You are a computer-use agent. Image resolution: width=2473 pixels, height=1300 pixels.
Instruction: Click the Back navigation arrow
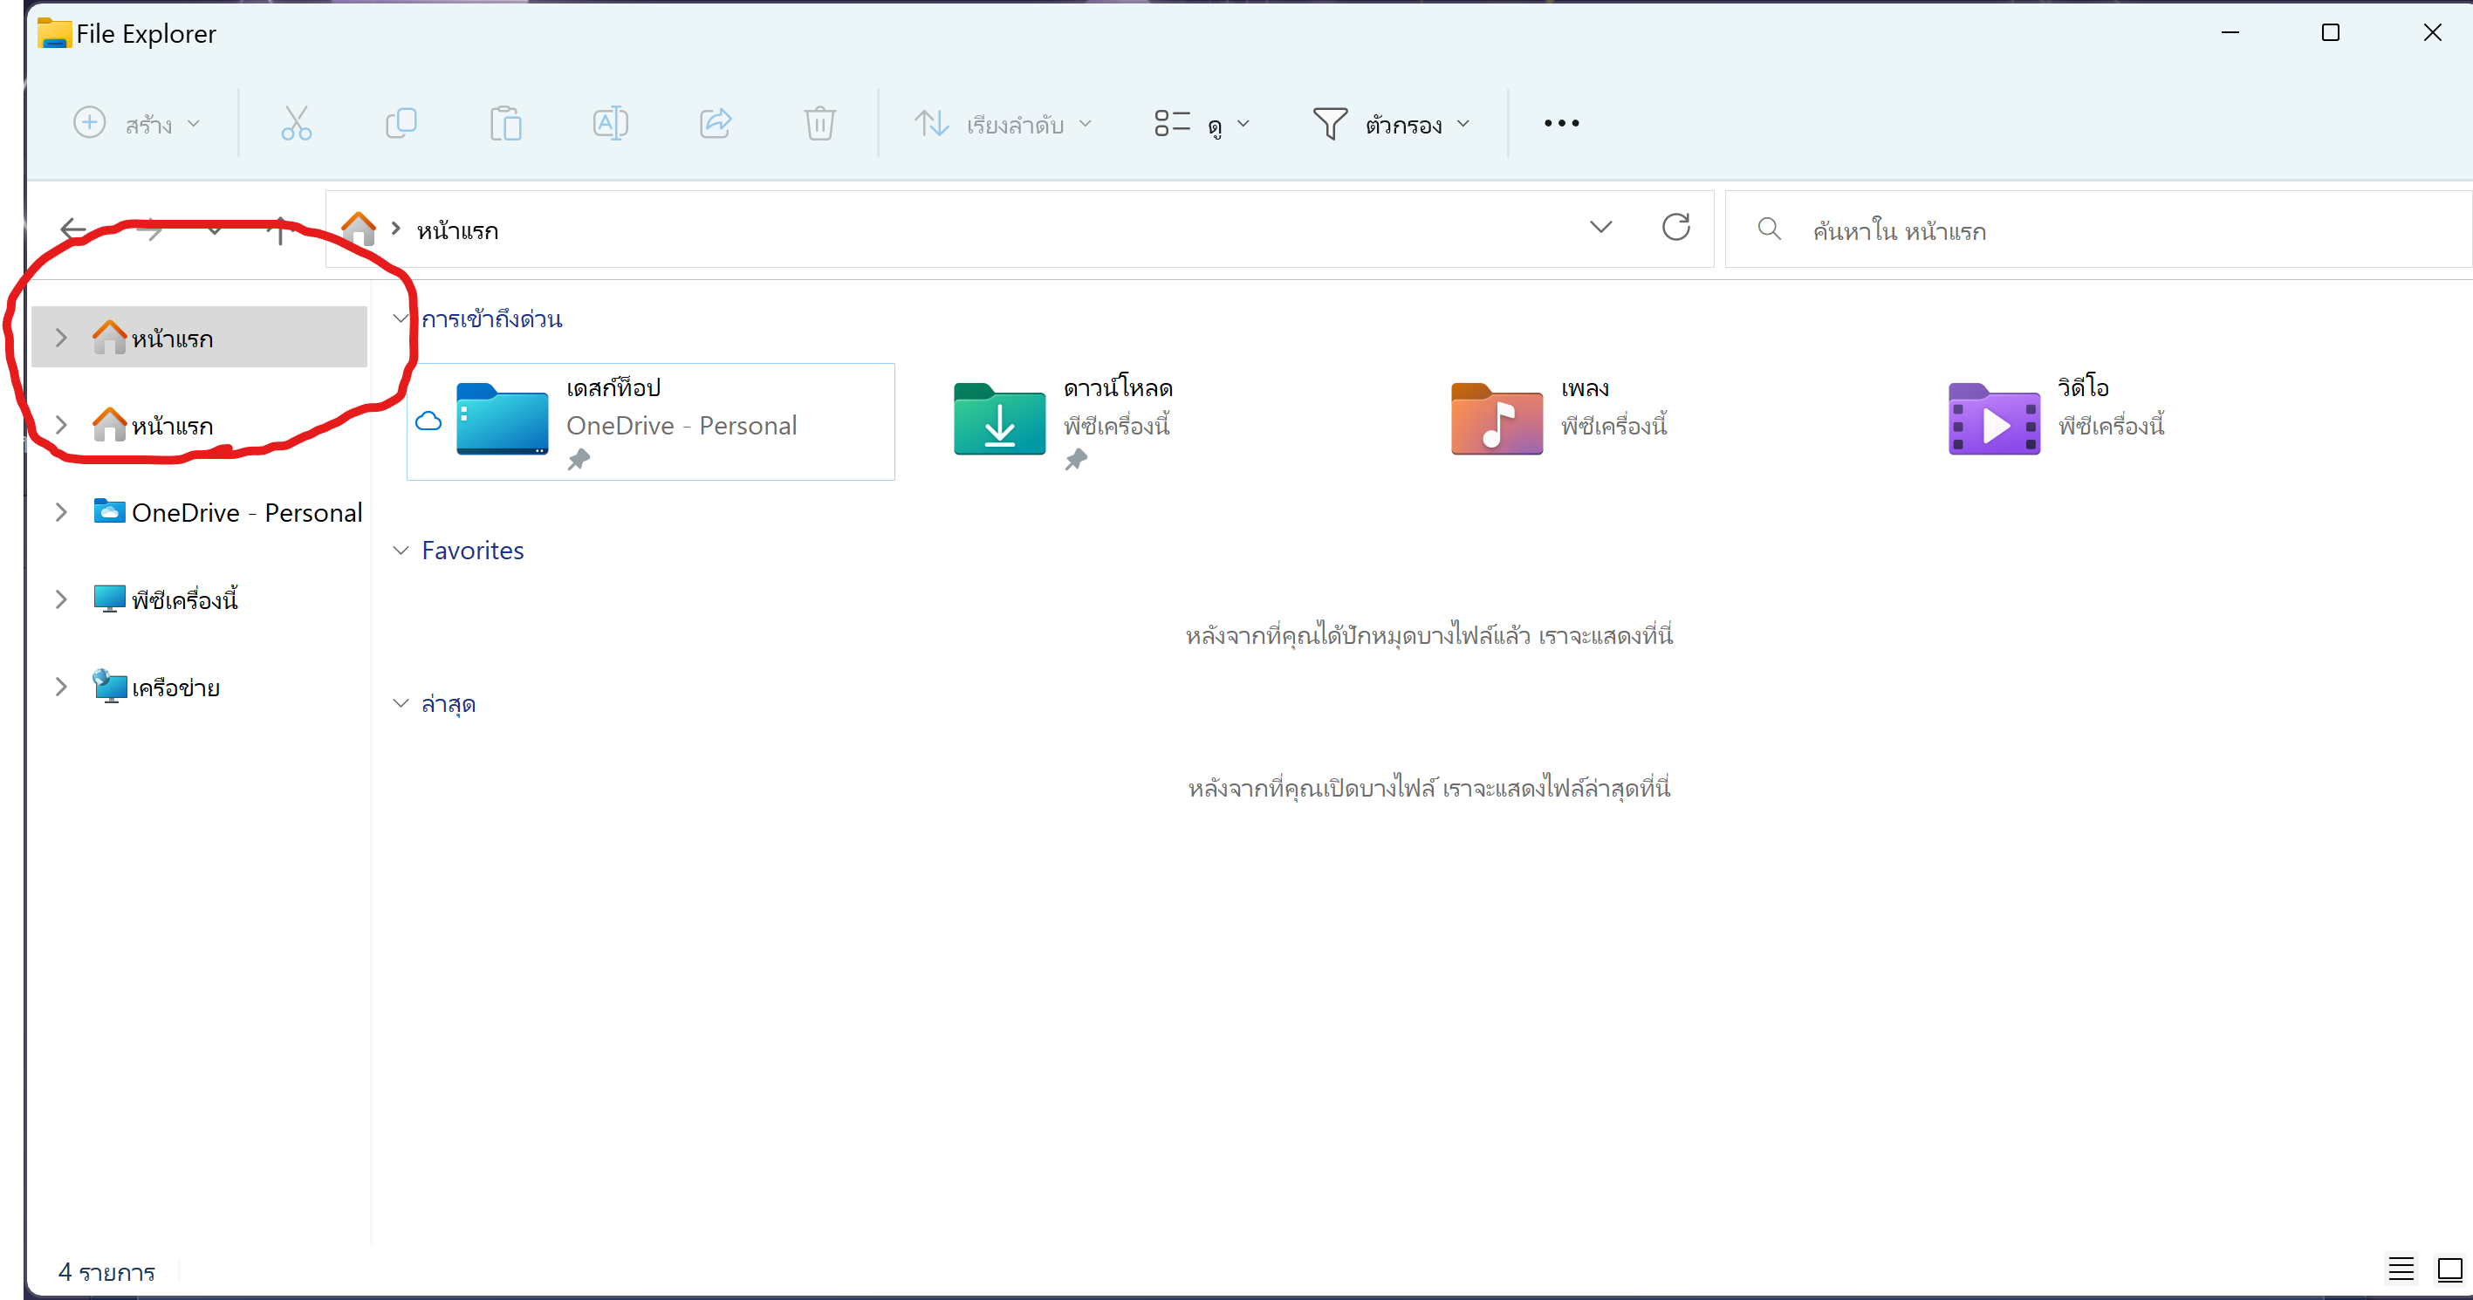coord(73,229)
